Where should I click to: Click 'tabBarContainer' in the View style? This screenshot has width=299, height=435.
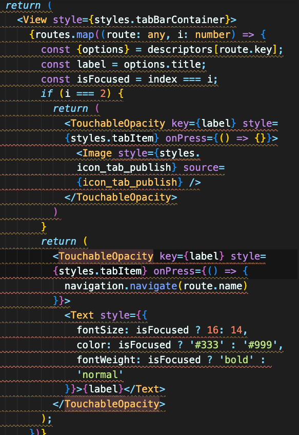[x=181, y=20]
